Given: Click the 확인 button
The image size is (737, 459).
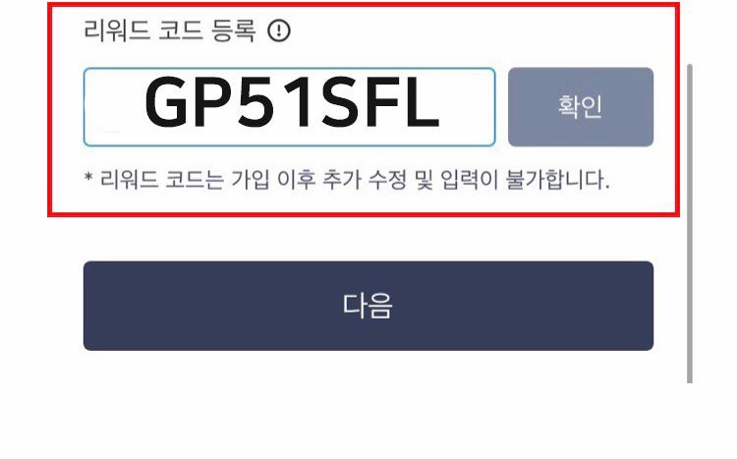Looking at the screenshot, I should tap(581, 107).
